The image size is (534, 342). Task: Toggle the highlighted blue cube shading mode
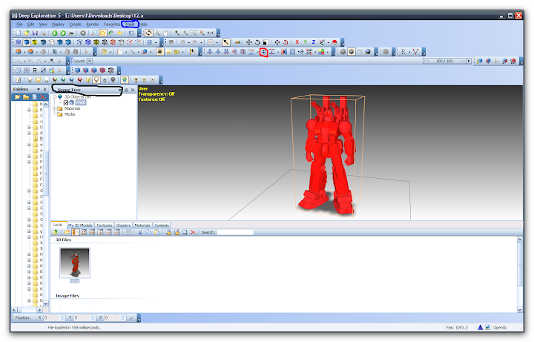[x=27, y=42]
